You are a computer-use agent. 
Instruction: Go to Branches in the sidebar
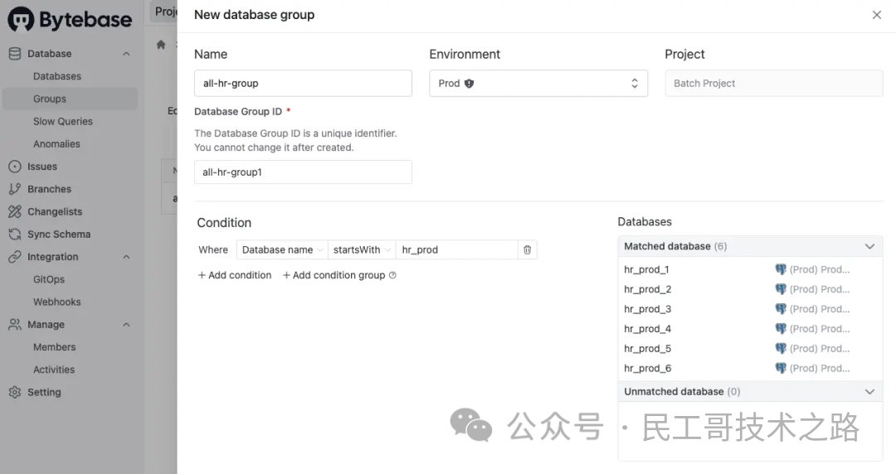click(50, 189)
